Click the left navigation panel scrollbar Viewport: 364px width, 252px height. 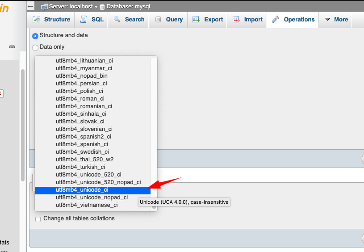(x=23, y=125)
